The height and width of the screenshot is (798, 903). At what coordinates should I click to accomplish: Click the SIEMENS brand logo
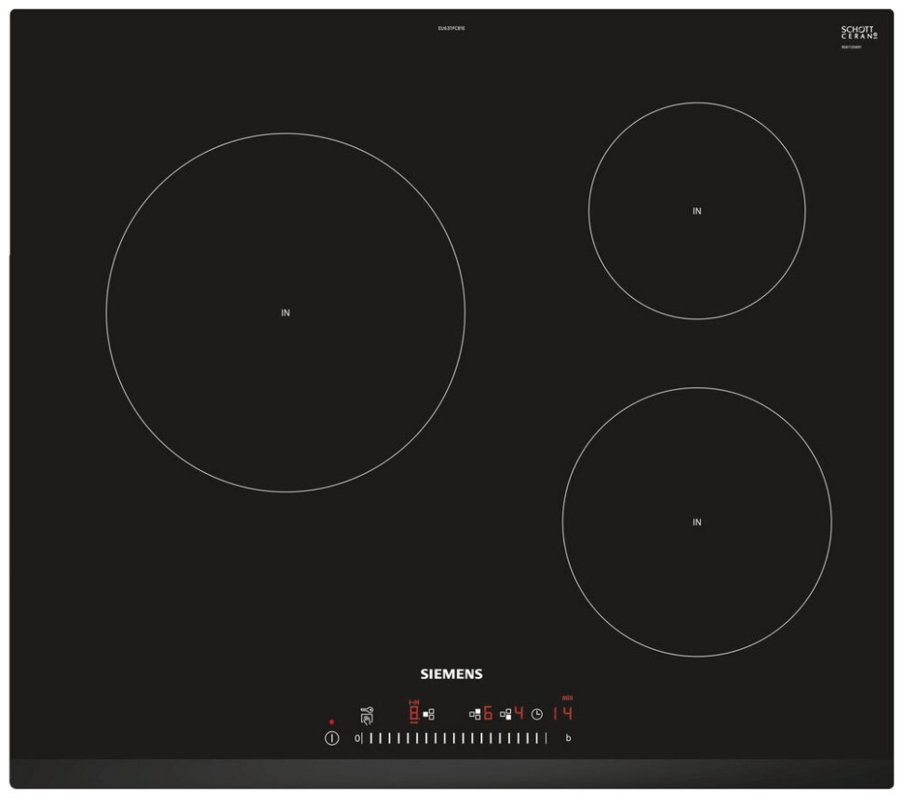(x=451, y=674)
